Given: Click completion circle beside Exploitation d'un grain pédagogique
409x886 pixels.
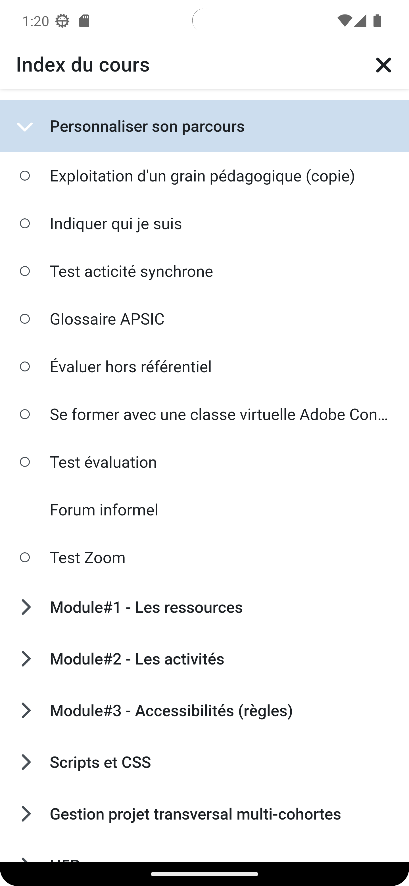Looking at the screenshot, I should (x=25, y=176).
